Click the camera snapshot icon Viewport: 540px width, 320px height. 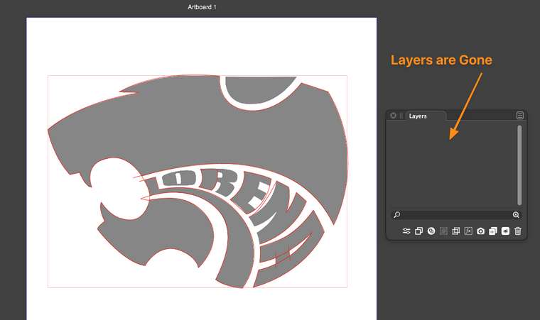coord(481,231)
